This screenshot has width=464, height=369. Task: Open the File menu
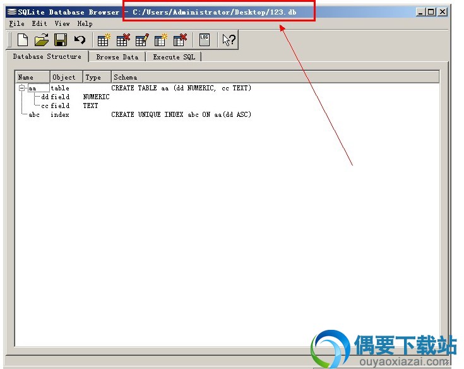(16, 23)
